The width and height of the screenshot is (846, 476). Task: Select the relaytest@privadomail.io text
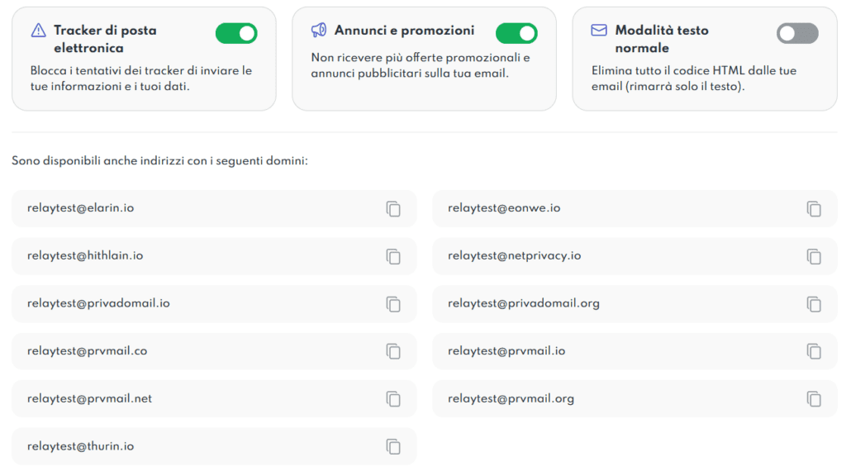coord(99,303)
